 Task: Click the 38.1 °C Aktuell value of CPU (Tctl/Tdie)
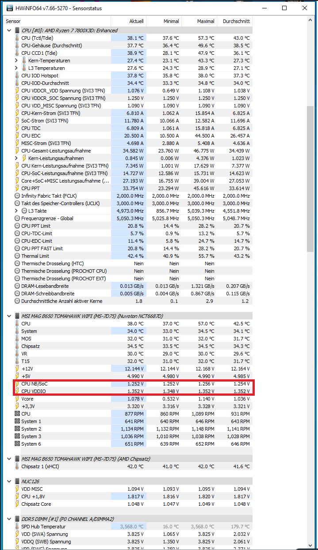click(x=135, y=38)
